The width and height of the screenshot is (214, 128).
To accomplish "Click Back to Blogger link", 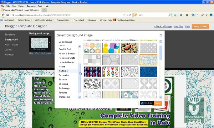I will point(163,27).
